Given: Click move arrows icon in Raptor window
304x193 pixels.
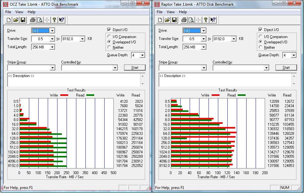Looking at the screenshot, I should pos(198,20).
